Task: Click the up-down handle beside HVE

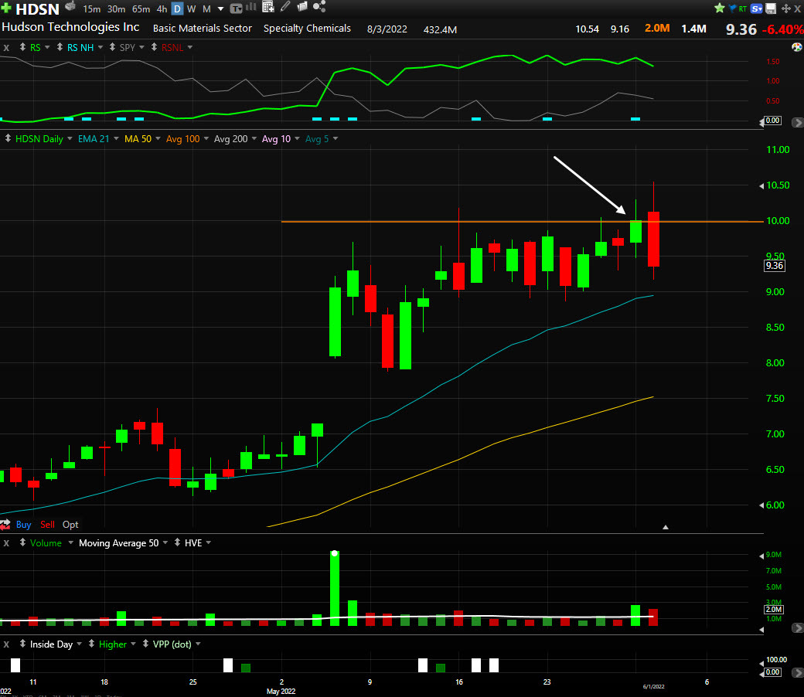Action: [x=177, y=542]
